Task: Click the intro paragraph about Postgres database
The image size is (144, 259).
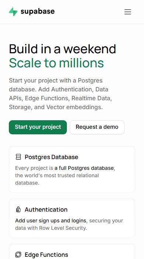Action: pos(61,94)
